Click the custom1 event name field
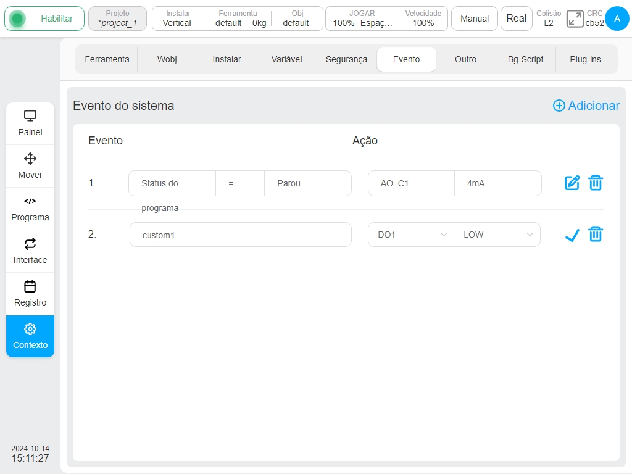632x474 pixels. pos(241,235)
